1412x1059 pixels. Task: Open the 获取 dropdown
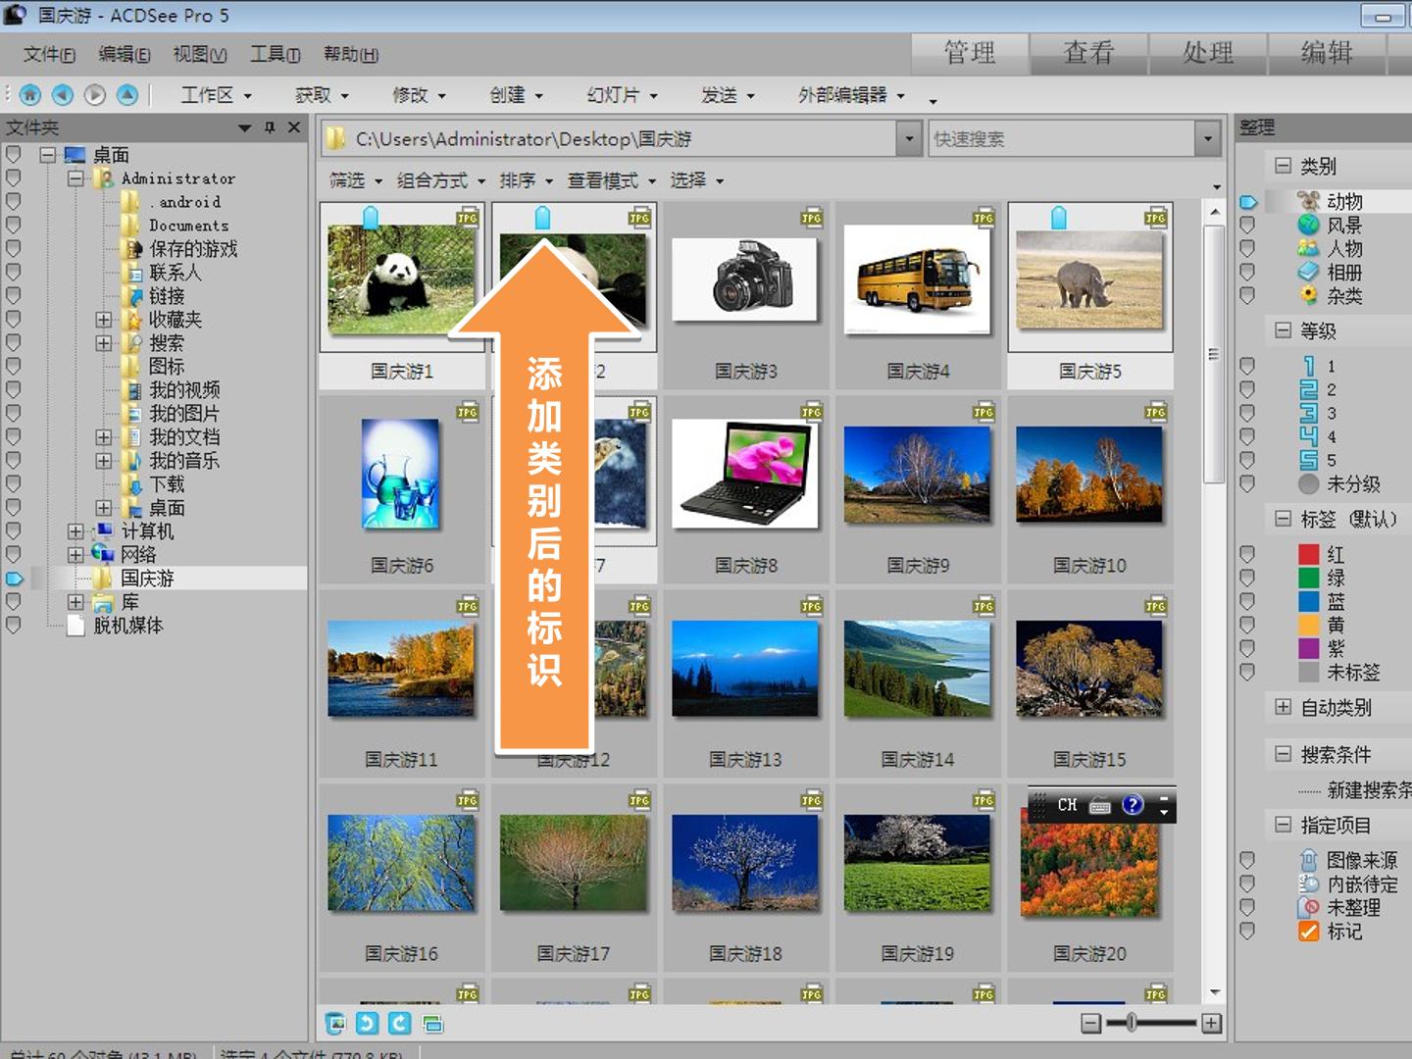coord(322,95)
